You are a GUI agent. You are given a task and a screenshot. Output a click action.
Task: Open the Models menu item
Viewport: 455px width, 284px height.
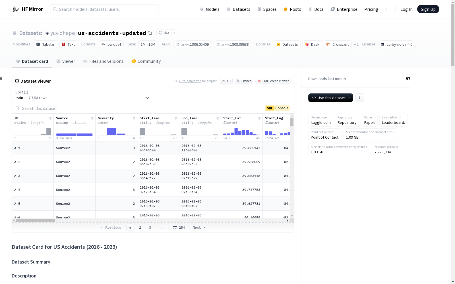(x=210, y=9)
